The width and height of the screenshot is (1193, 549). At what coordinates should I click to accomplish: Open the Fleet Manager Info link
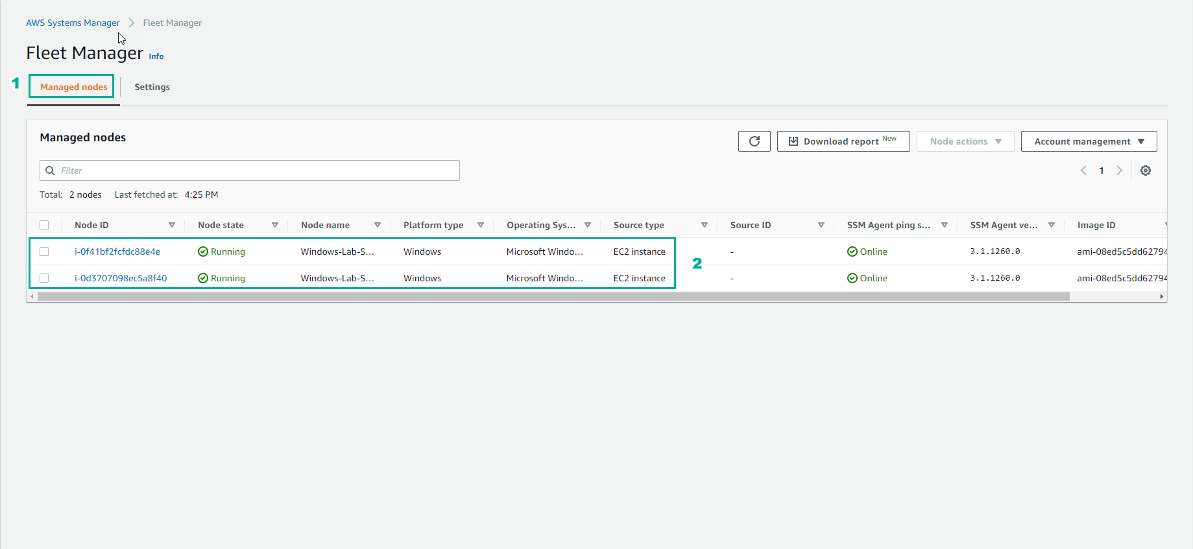(x=156, y=56)
